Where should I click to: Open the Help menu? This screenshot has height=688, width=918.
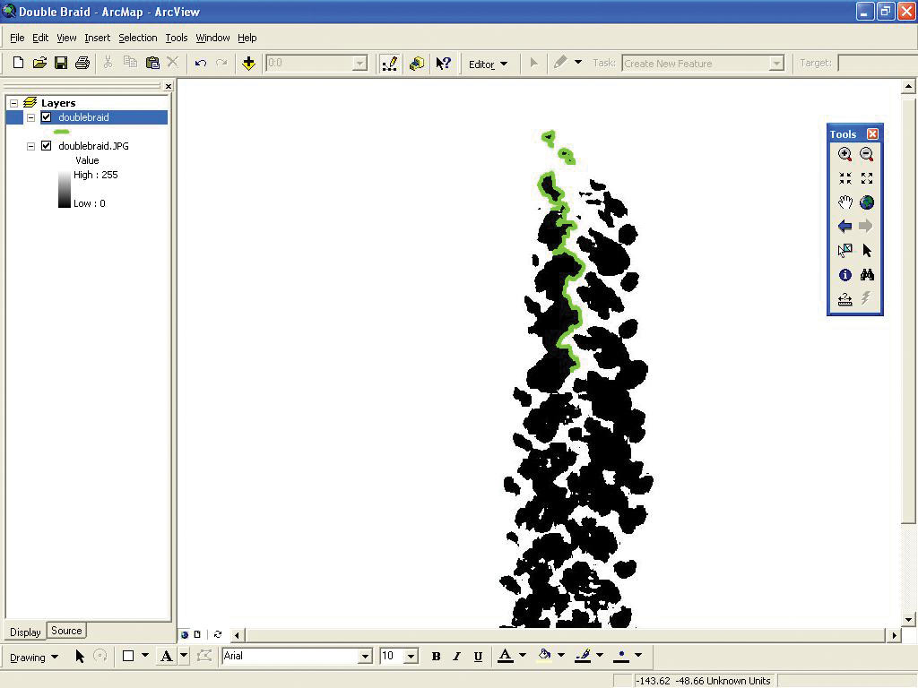tap(247, 38)
